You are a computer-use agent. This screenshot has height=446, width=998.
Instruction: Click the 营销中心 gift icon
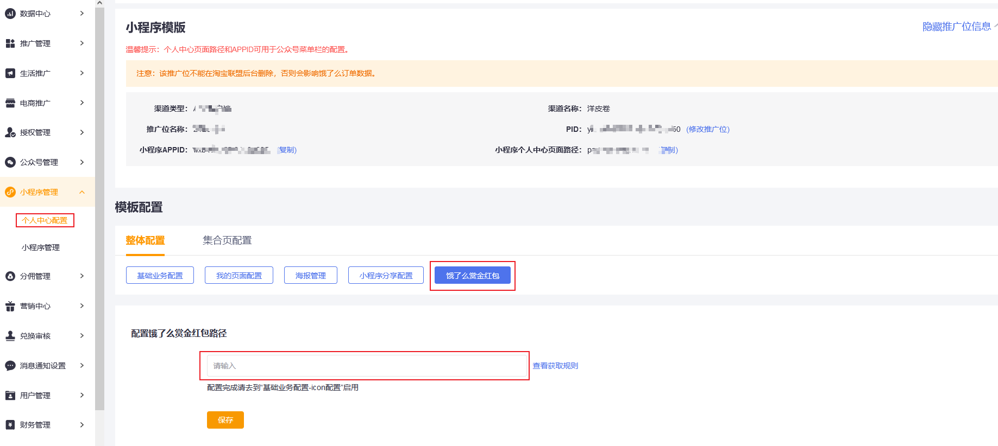(10, 306)
